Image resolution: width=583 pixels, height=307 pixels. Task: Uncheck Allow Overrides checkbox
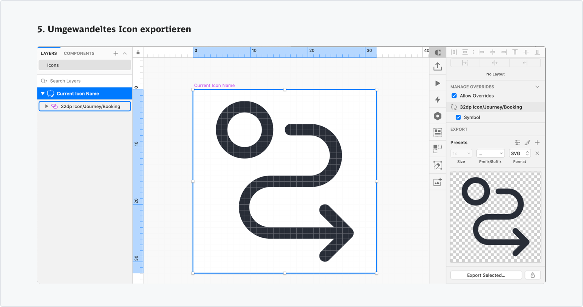point(454,96)
